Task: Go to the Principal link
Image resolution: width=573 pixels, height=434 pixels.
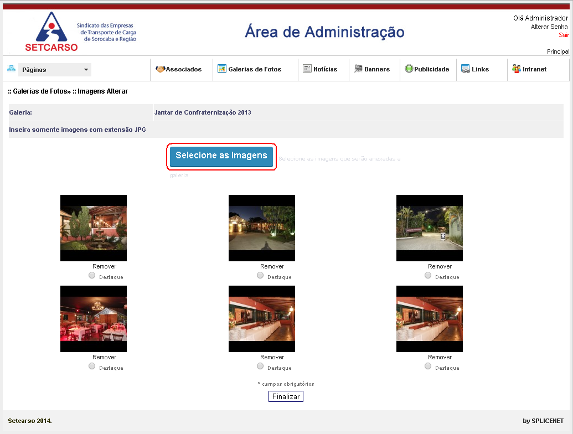Action: (558, 51)
